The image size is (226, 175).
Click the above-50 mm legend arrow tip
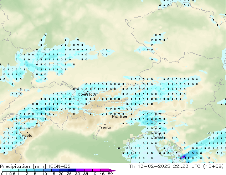coord(113,170)
